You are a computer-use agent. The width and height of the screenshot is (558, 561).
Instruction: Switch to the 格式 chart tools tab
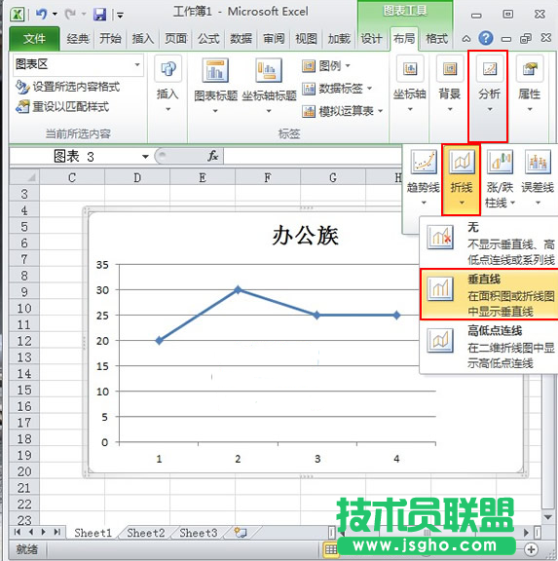(x=436, y=38)
